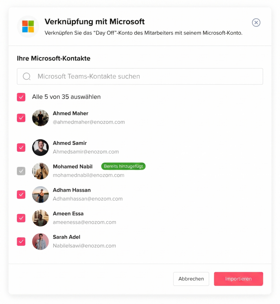Deselect Sarah Adel's checkbox

(x=21, y=241)
